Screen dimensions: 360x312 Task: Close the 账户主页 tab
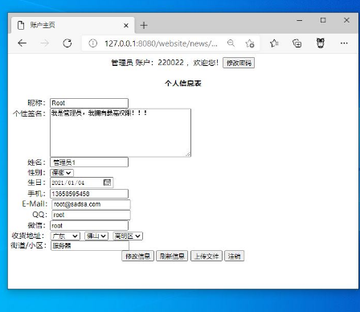pyautogui.click(x=126, y=26)
